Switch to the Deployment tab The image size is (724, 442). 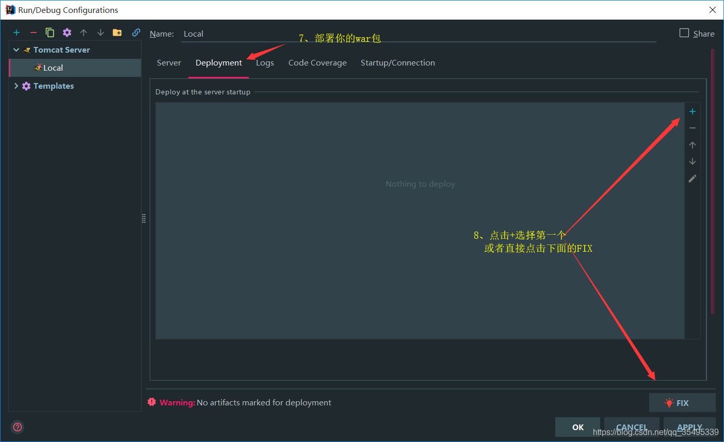[x=219, y=63]
